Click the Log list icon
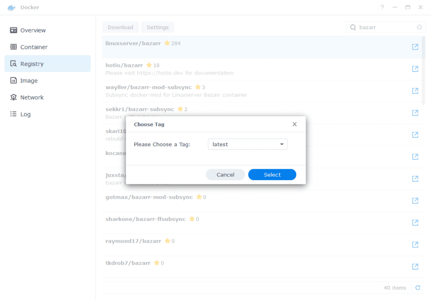The height and width of the screenshot is (300, 431). coord(13,114)
